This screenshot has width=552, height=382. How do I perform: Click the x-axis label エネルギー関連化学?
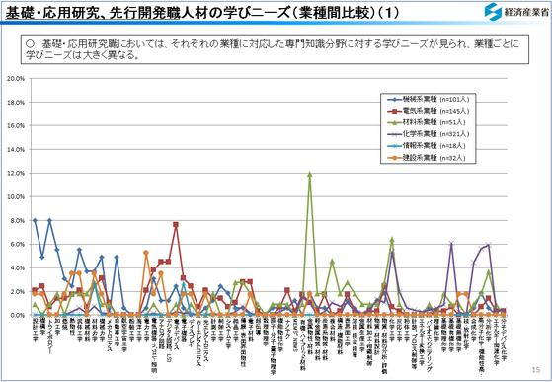click(496, 342)
